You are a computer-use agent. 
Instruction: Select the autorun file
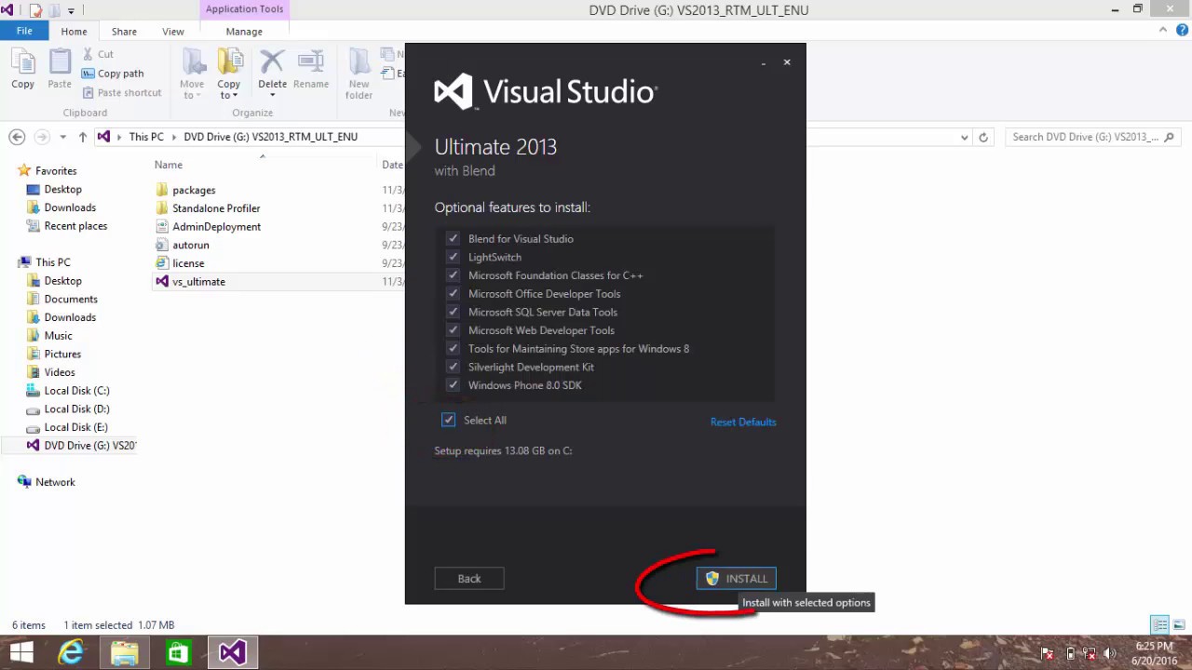pos(190,245)
